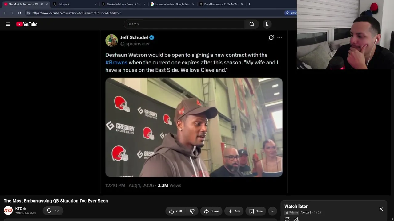Screen dimensions: 394x221
Task: View site information icon in address bar
Action: (x=28, y=13)
